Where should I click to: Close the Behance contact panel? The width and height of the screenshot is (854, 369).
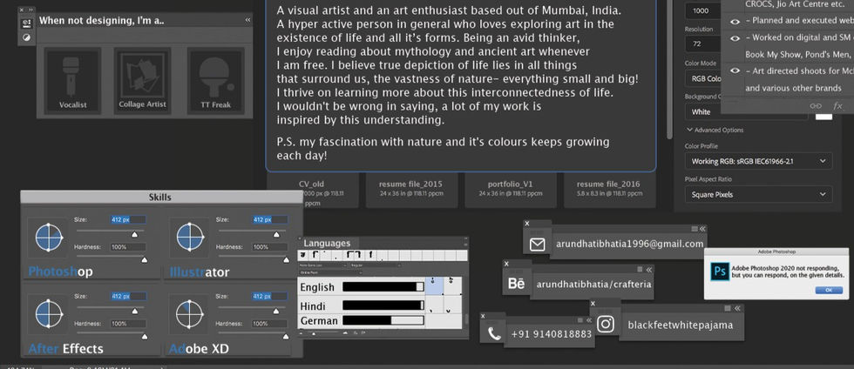[506, 264]
